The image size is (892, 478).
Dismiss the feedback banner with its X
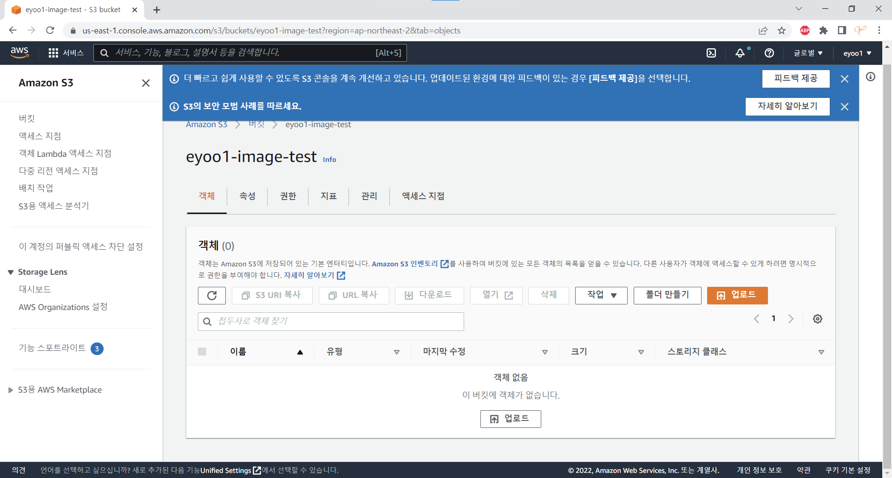pos(845,79)
